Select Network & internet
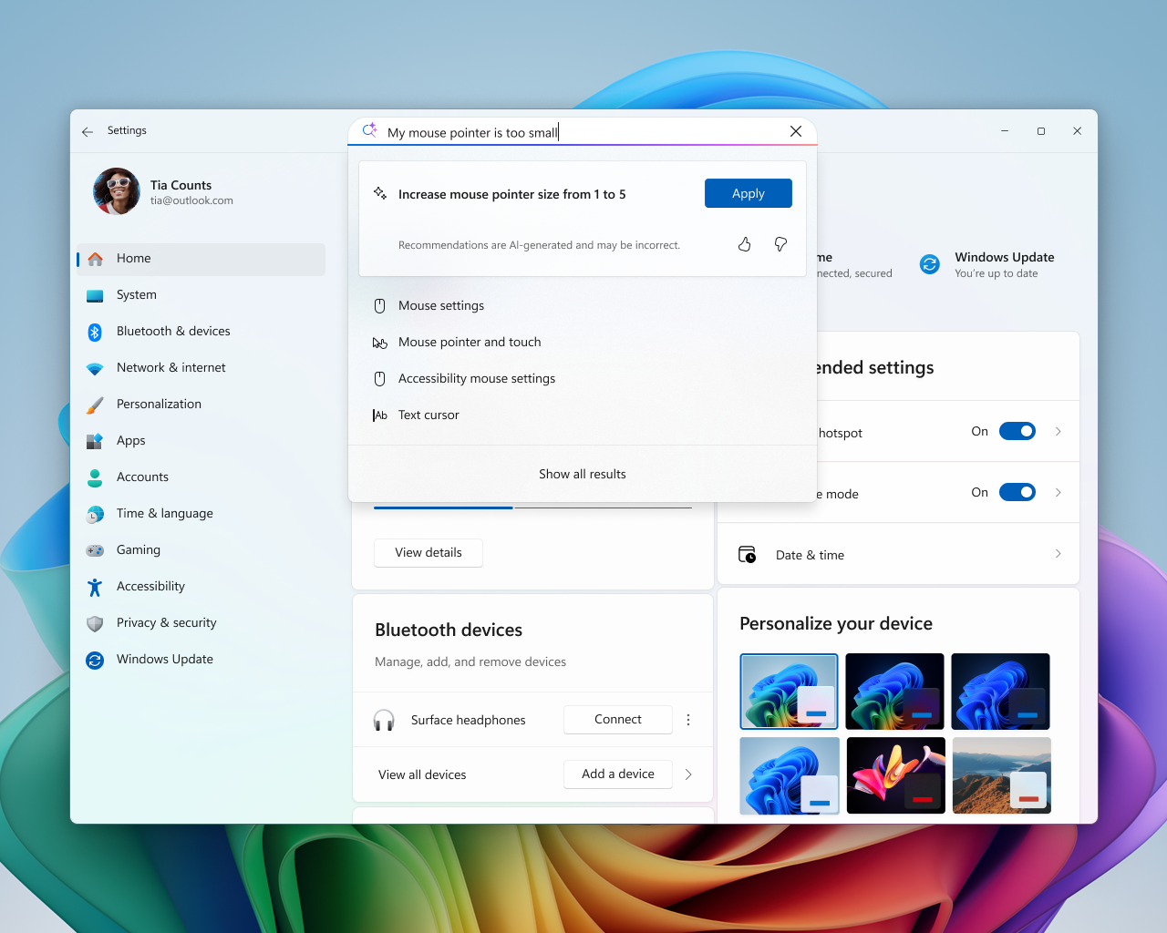 coord(201,368)
